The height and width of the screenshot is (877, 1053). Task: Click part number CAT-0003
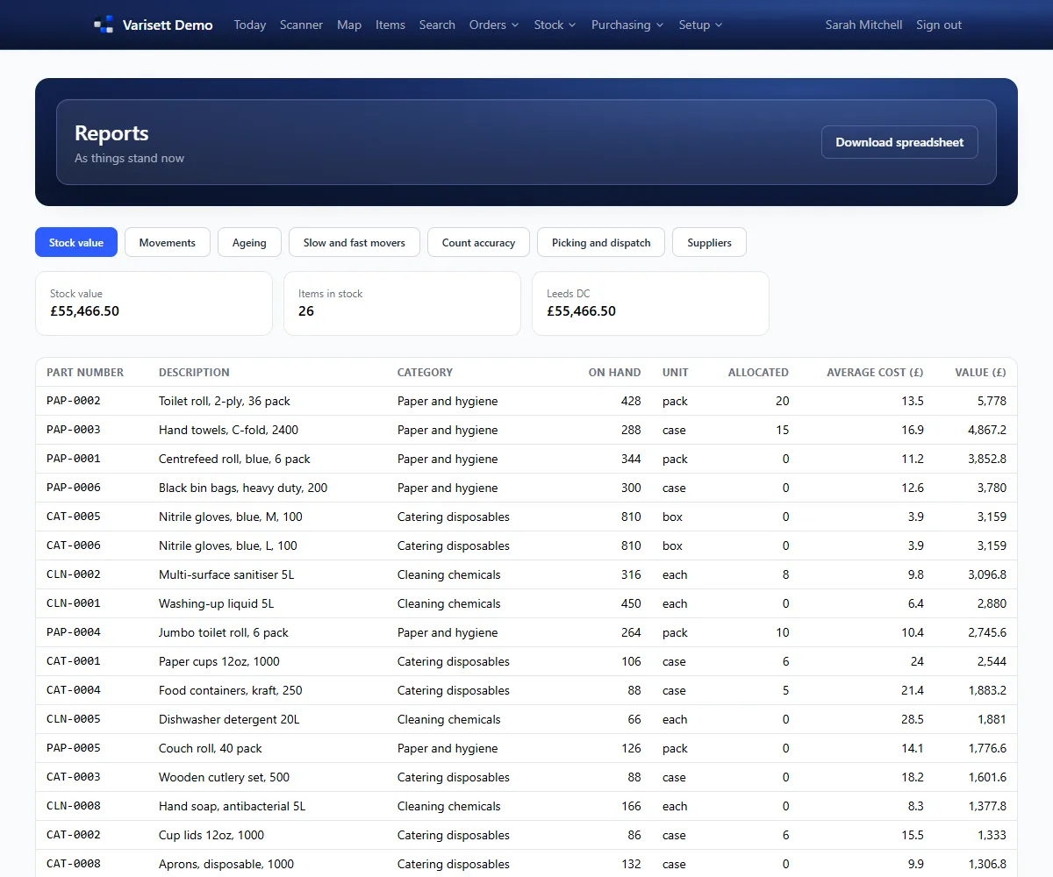pos(74,777)
